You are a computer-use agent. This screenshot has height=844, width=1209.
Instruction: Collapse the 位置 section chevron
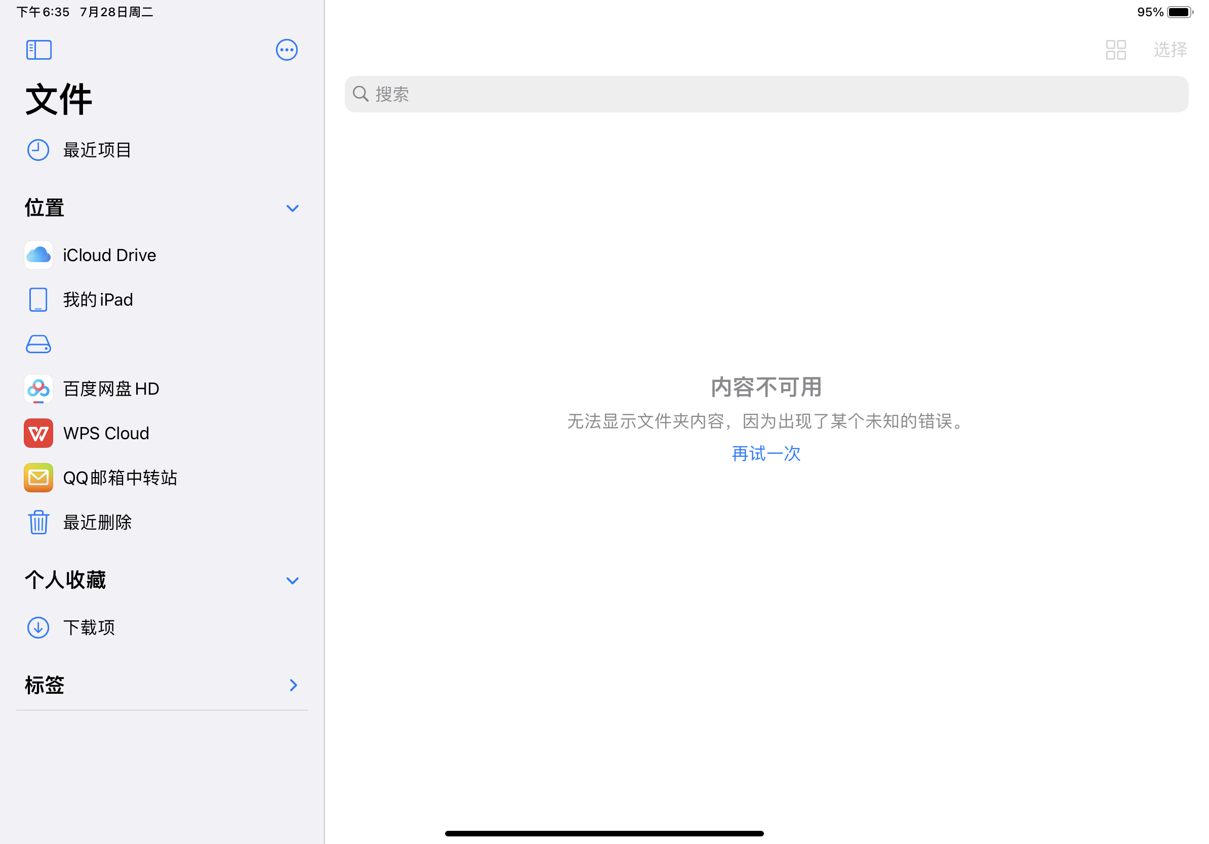(292, 208)
